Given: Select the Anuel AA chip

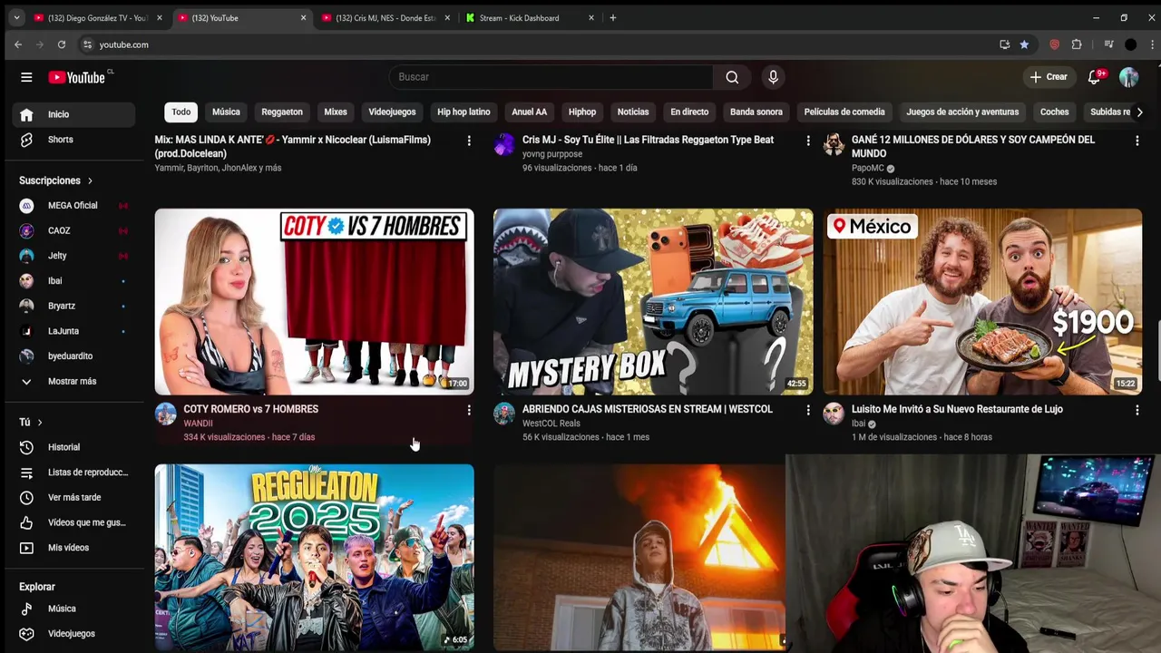Looking at the screenshot, I should pos(529,112).
